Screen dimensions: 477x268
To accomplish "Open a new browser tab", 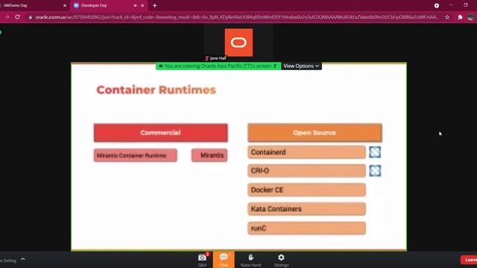I will point(154,5).
